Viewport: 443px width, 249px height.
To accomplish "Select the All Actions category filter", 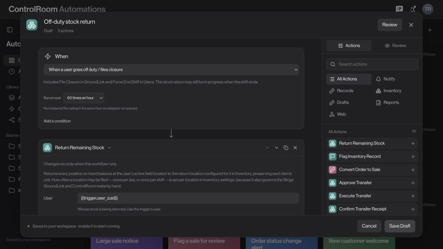I will click(349, 79).
